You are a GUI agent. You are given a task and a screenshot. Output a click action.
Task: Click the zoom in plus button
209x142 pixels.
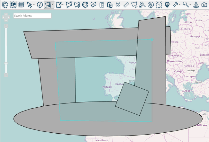[6, 26]
